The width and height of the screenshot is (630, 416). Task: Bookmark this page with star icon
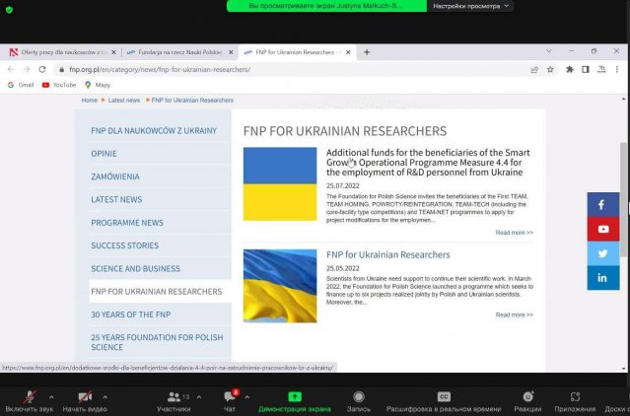550,70
